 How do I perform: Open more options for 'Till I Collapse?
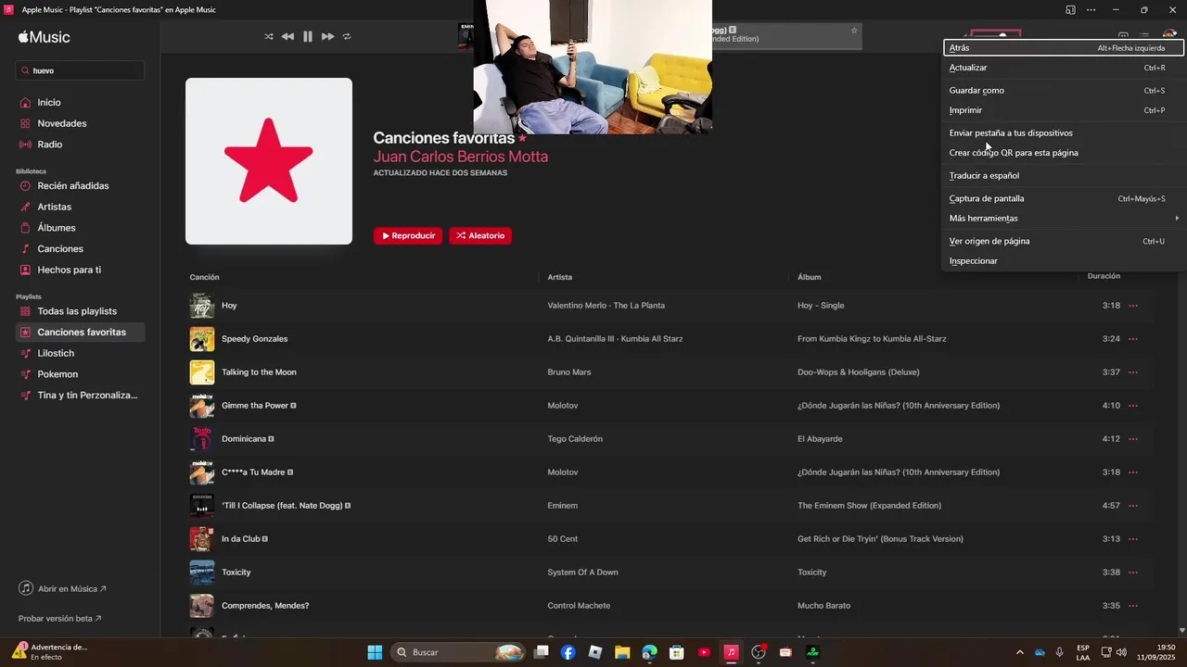1133,506
